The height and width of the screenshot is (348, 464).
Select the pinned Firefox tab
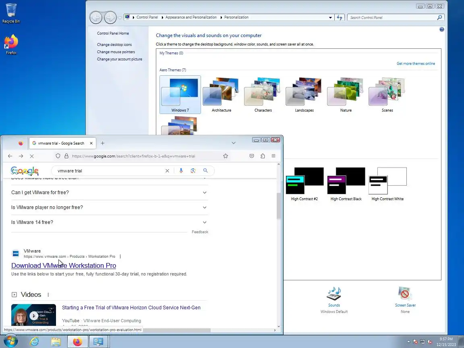[x=21, y=143]
